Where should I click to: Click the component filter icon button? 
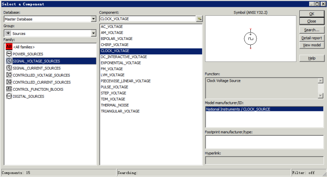[199, 19]
